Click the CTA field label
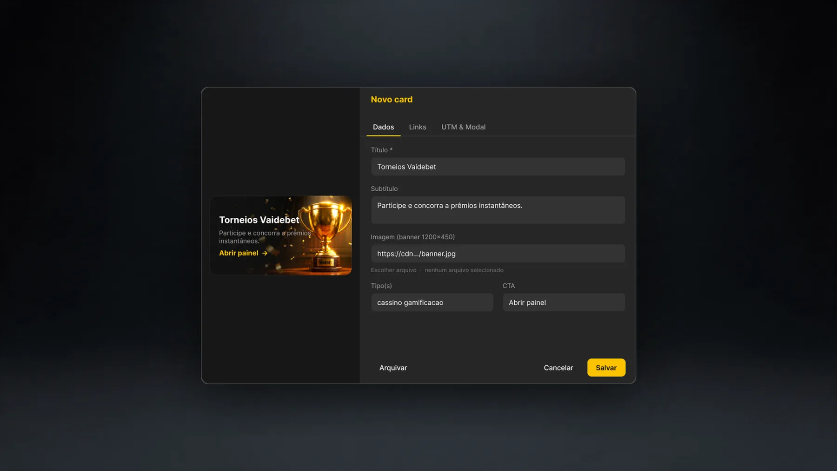The height and width of the screenshot is (471, 837). [509, 286]
